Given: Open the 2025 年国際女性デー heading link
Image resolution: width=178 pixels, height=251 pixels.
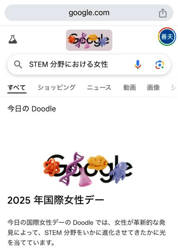Looking at the screenshot, I should click(56, 200).
